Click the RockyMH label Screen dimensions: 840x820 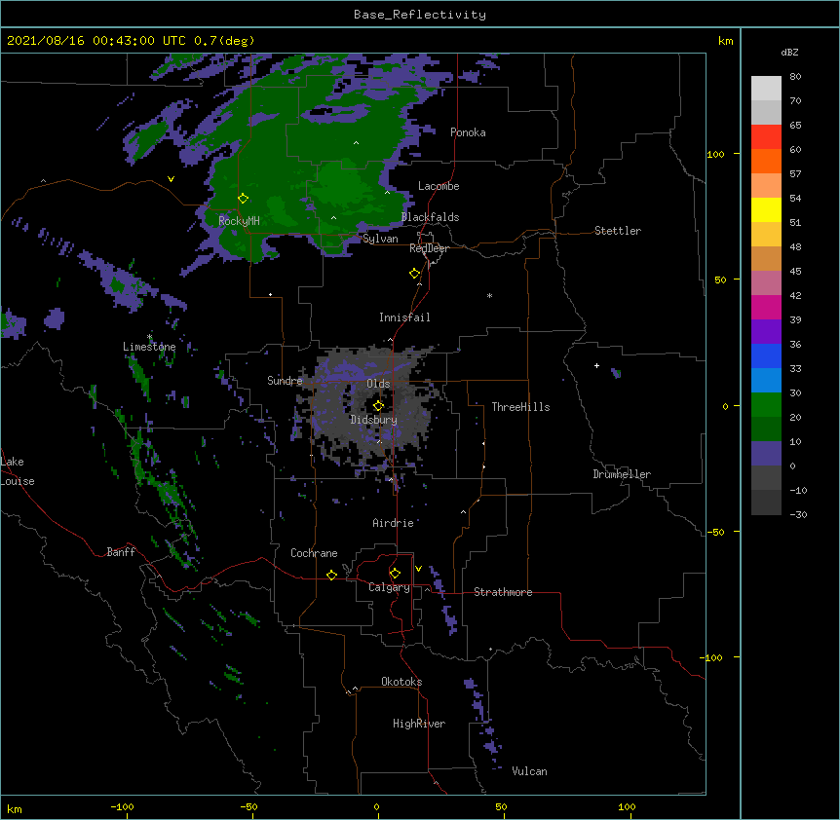pyautogui.click(x=239, y=220)
